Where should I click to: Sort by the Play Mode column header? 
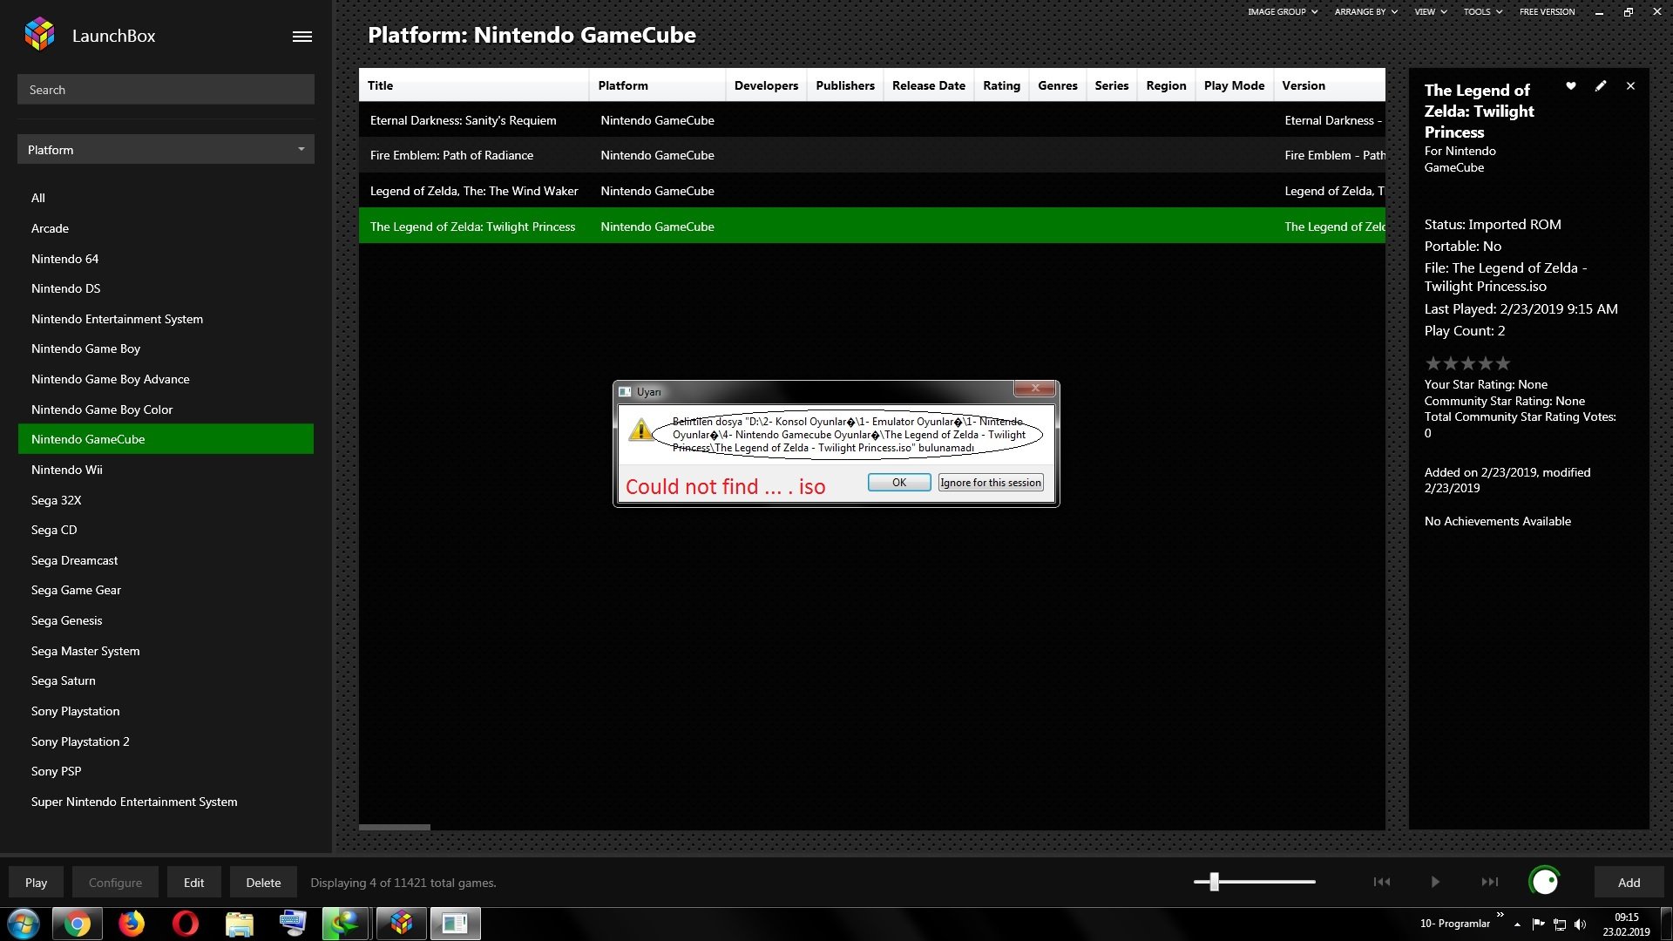[1234, 85]
